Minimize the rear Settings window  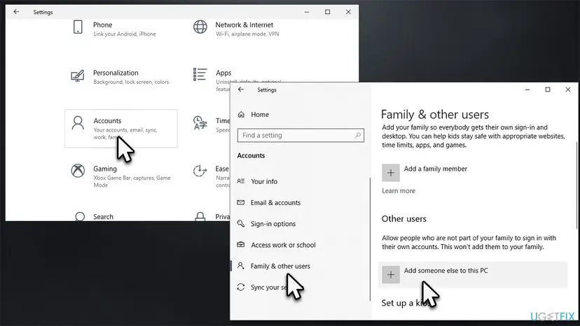click(307, 12)
